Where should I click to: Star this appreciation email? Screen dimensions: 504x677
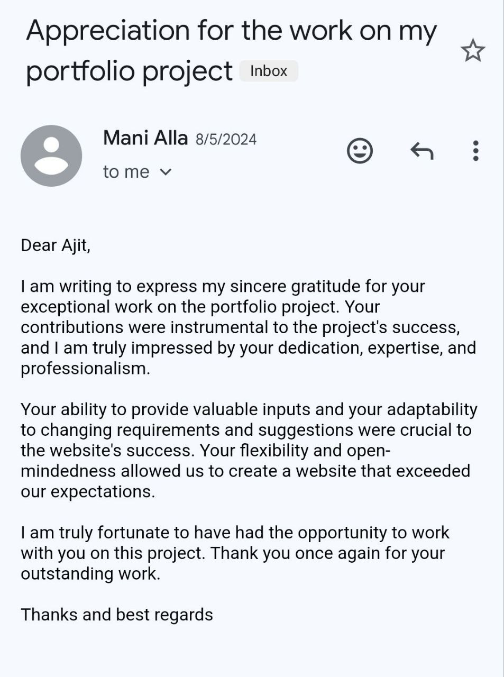[x=472, y=51]
